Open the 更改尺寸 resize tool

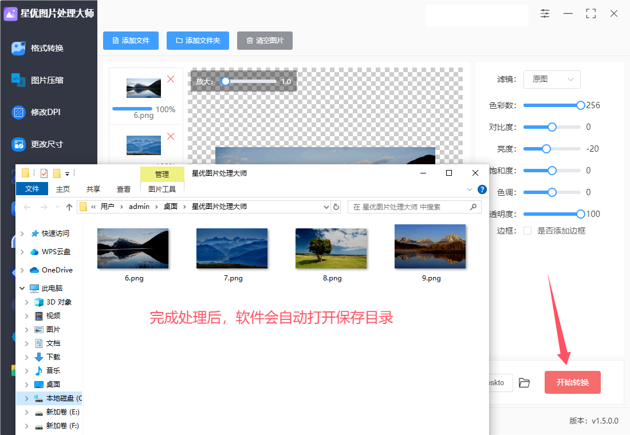37,144
